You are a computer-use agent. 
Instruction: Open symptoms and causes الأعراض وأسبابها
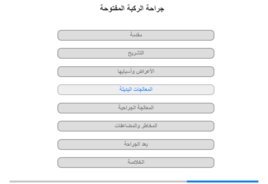point(136,72)
